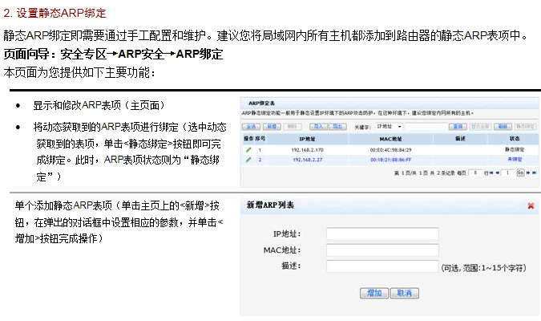Image resolution: width=541 pixels, height=321 pixels.
Task: Click the 描述 column header
Action: click(x=460, y=139)
